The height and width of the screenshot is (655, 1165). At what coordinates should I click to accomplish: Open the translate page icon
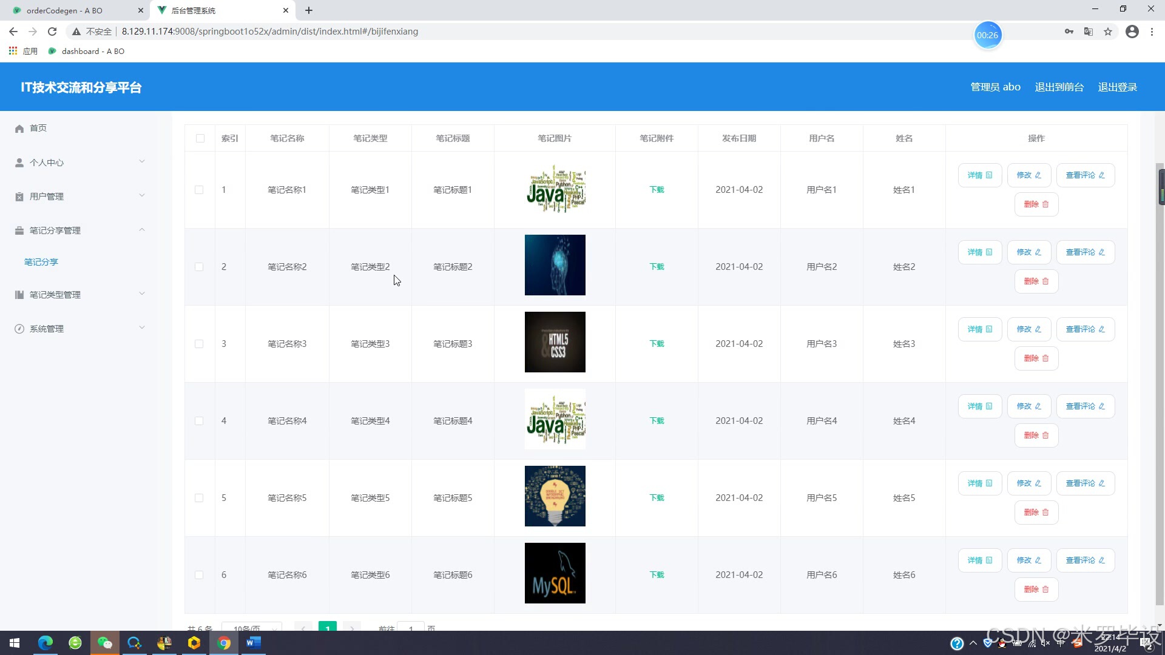point(1089,32)
